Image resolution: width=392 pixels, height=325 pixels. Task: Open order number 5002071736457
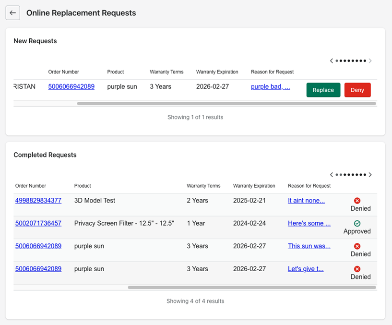38,223
